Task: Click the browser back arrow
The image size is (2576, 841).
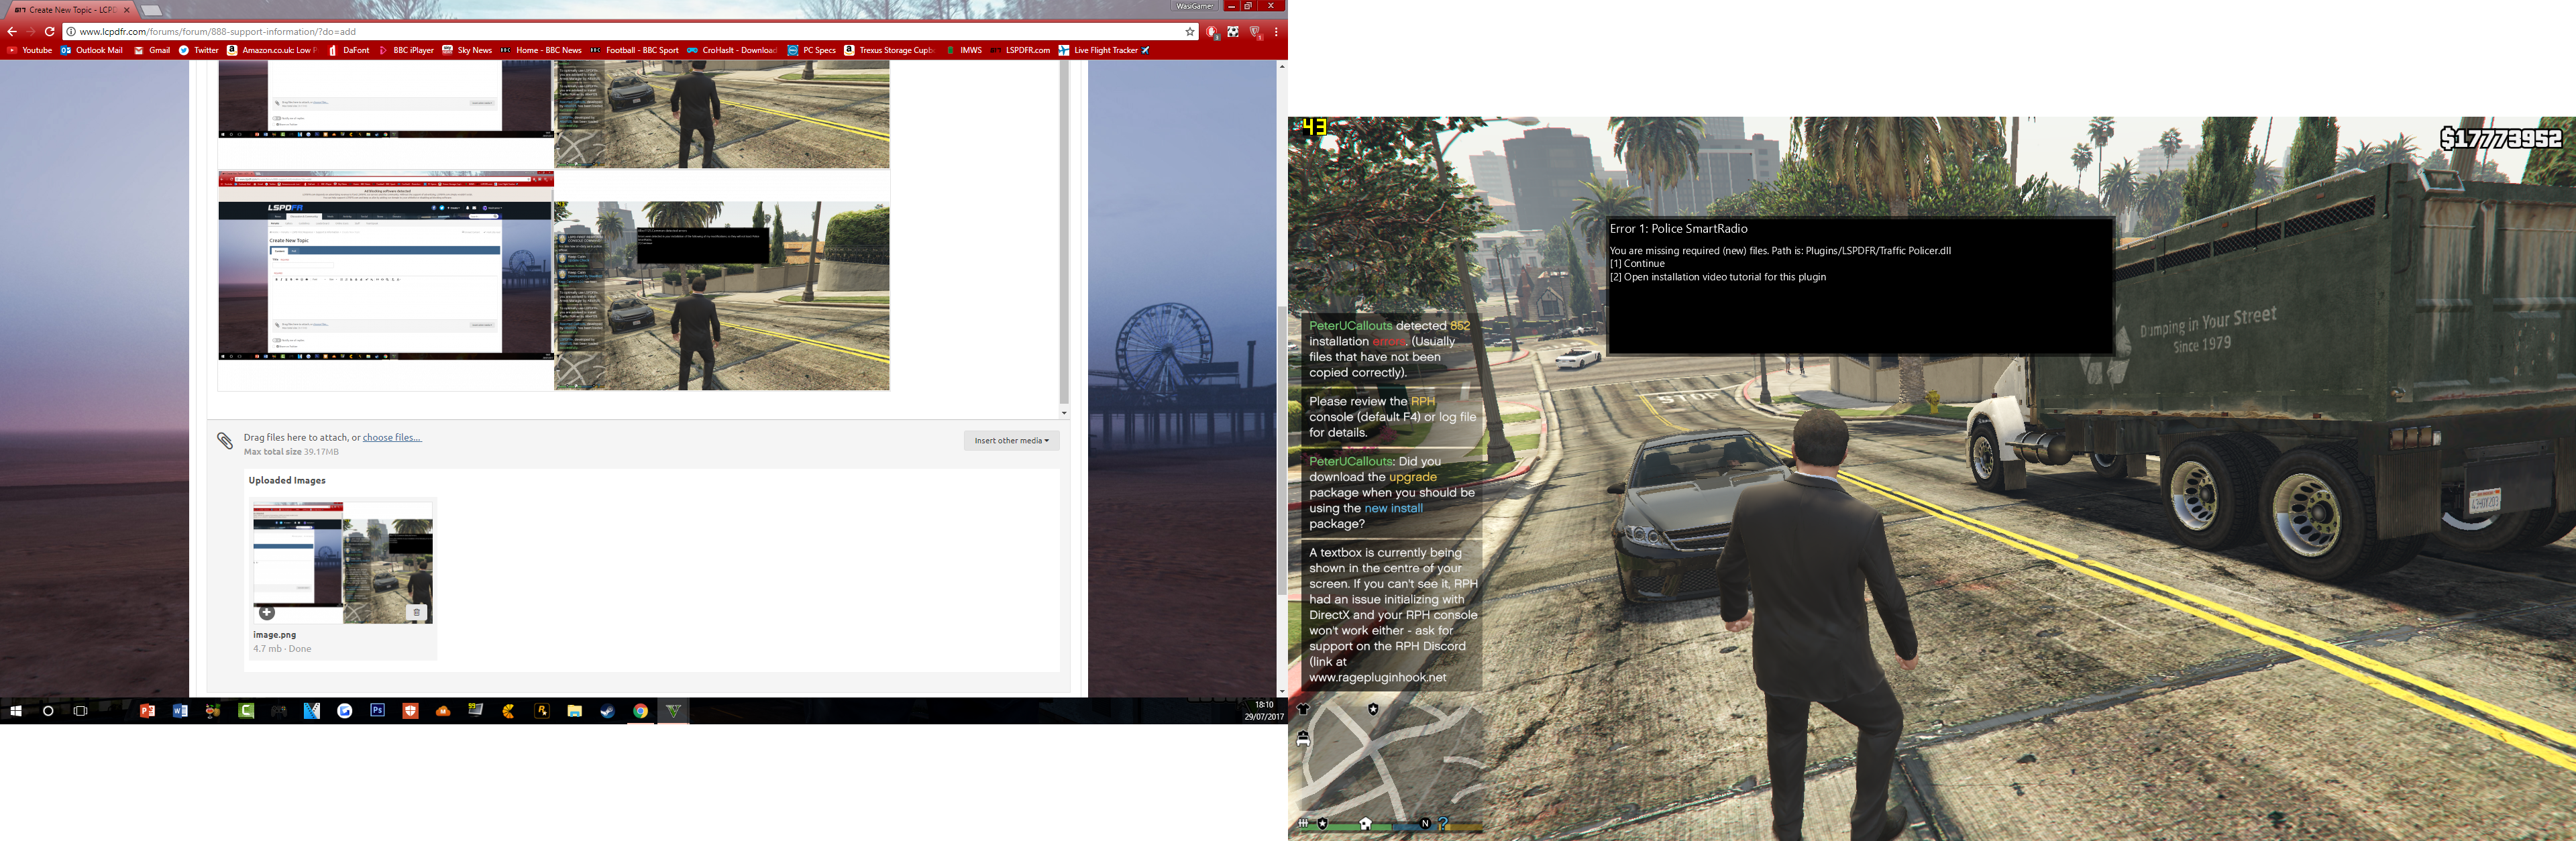Action: pos(12,32)
